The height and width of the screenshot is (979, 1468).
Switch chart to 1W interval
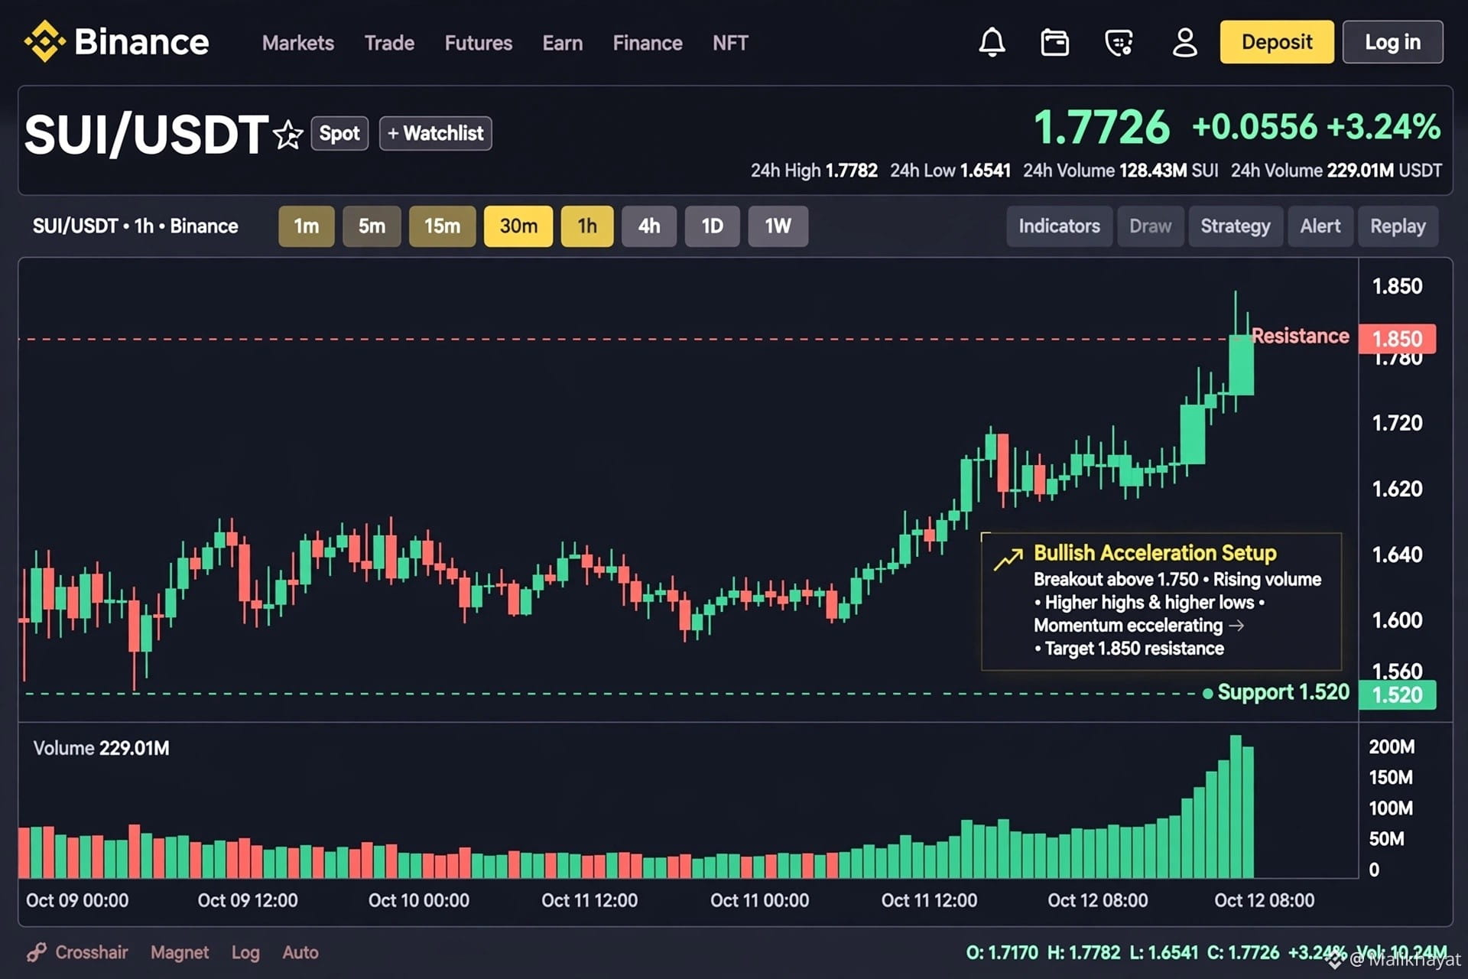[778, 226]
